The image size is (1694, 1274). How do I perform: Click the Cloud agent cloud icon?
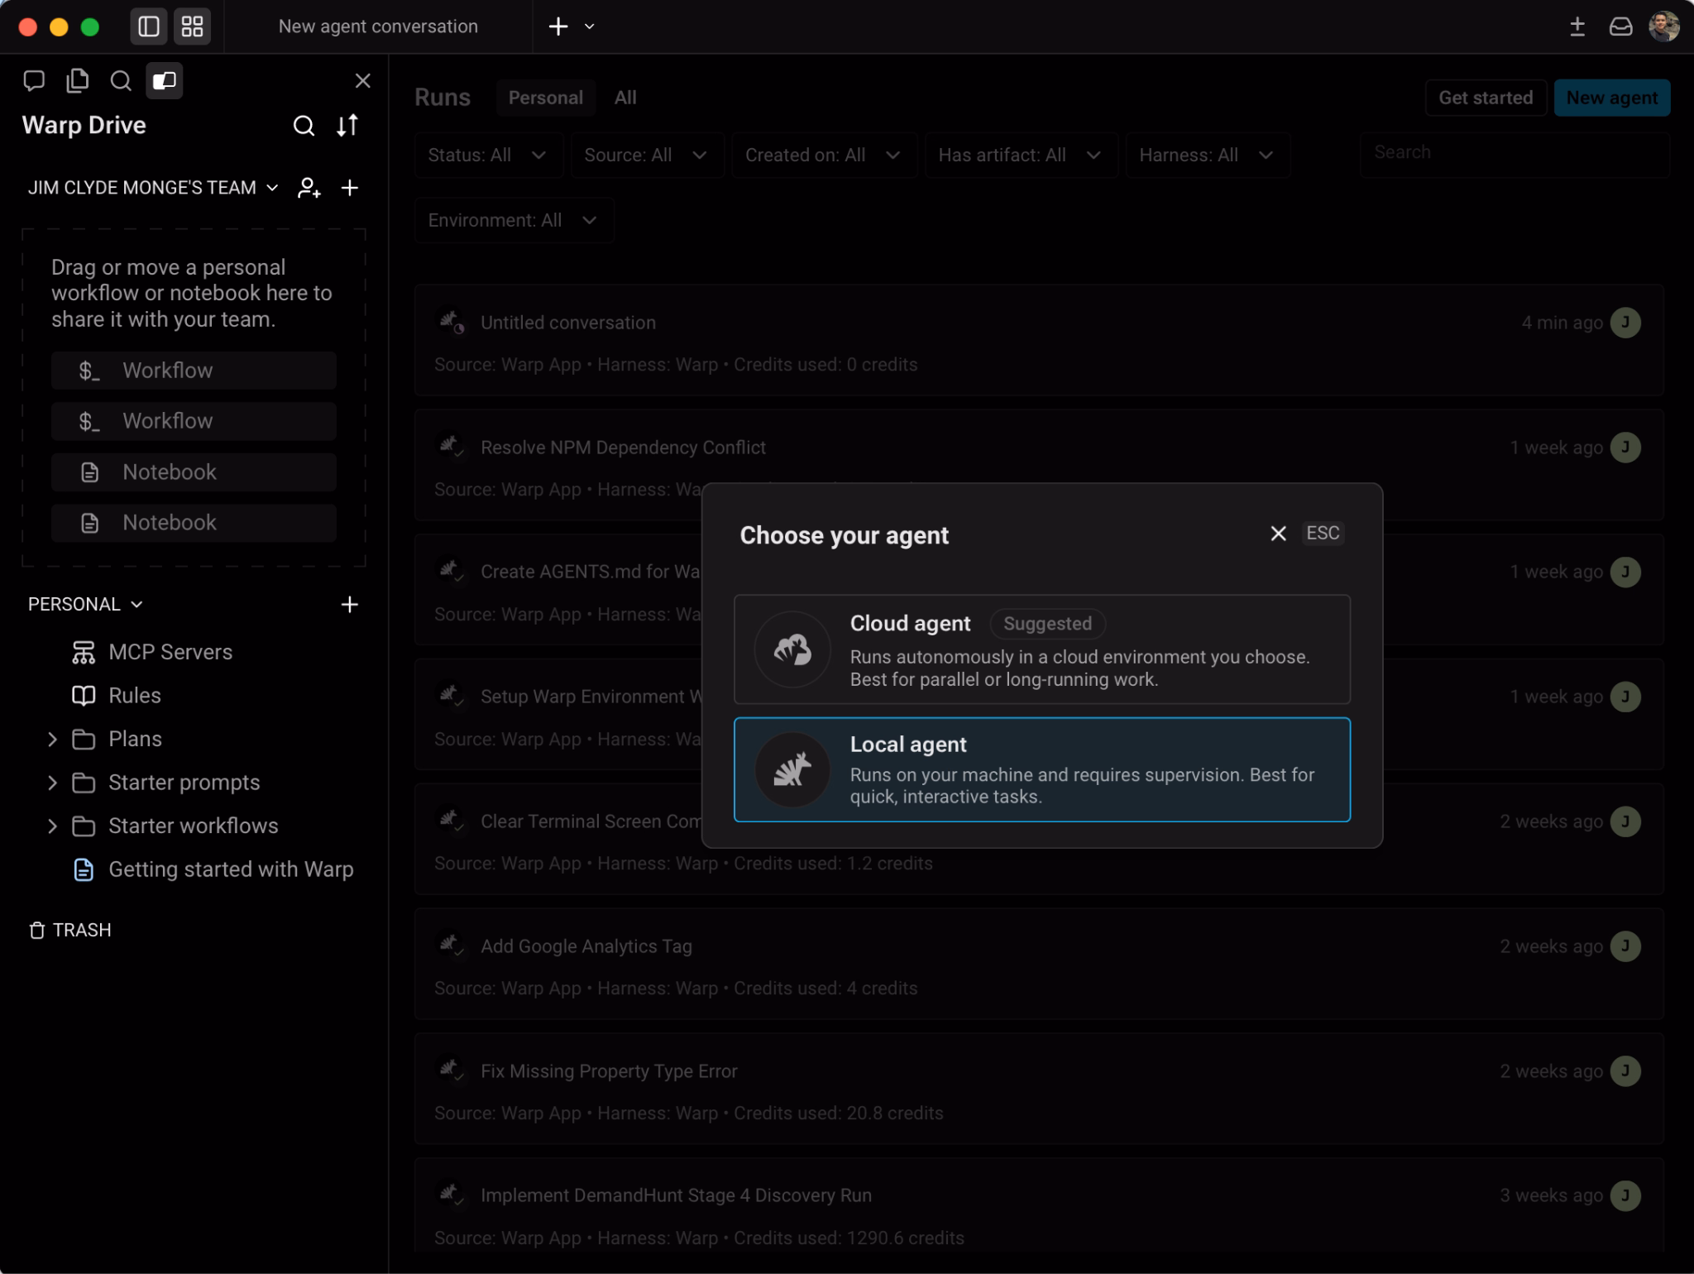coord(792,649)
